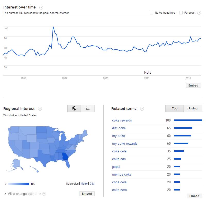Click help icon beside Regional interest
Viewport: 208px width, 199px height.
pos(40,109)
